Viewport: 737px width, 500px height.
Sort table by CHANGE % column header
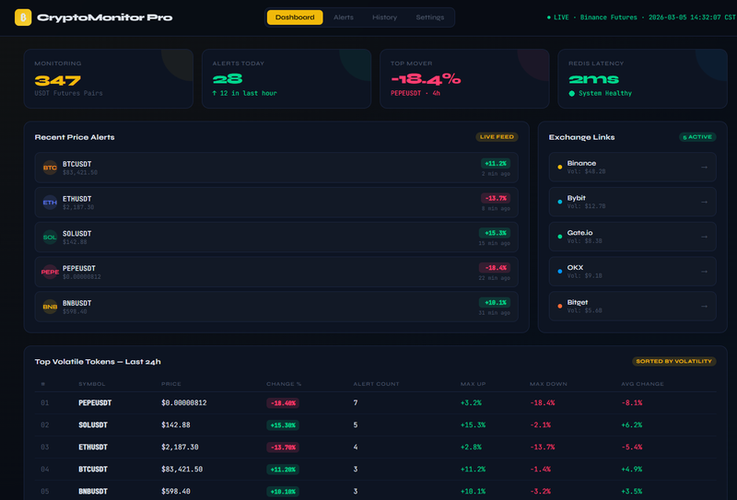[x=285, y=383]
